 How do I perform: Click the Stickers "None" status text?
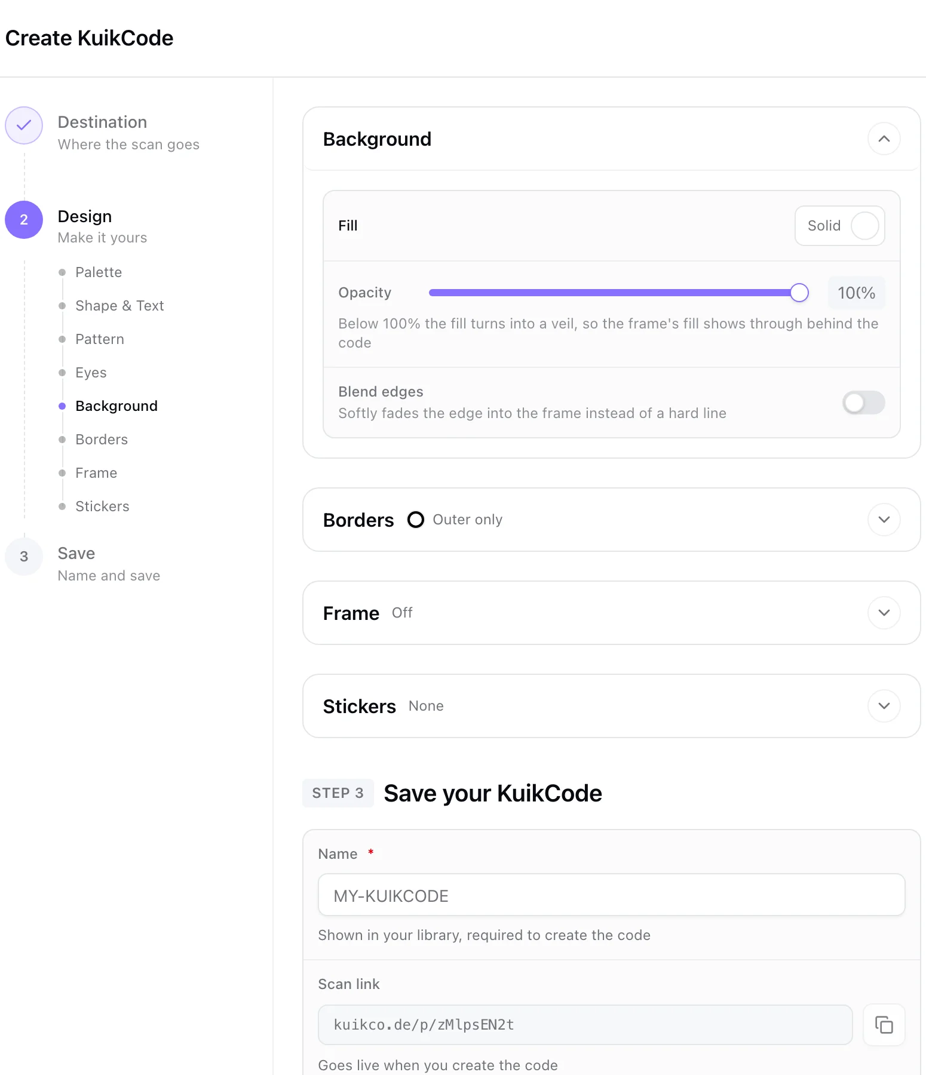(x=426, y=706)
